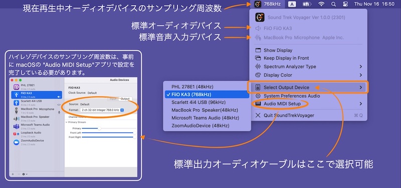
Task: Select Loopback Audio in the device list
Action: tap(37, 134)
